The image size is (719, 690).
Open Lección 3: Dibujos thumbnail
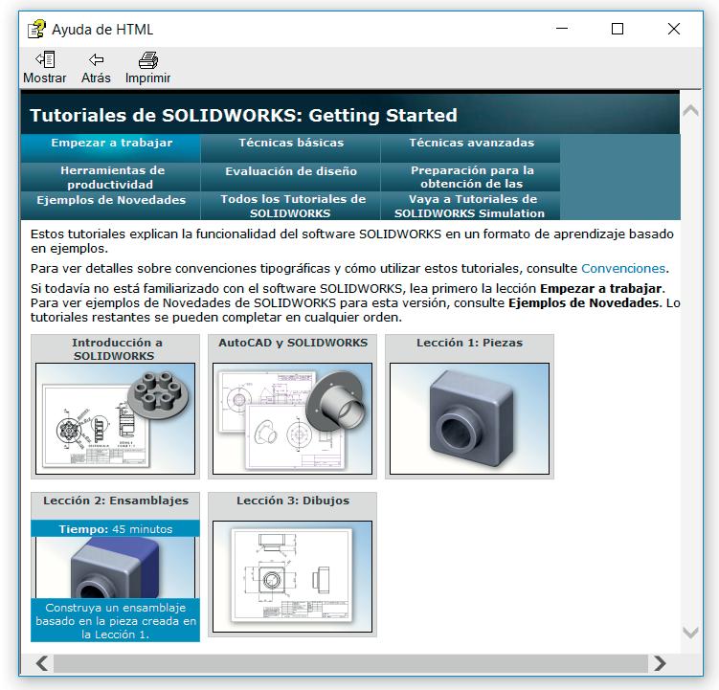pos(292,576)
